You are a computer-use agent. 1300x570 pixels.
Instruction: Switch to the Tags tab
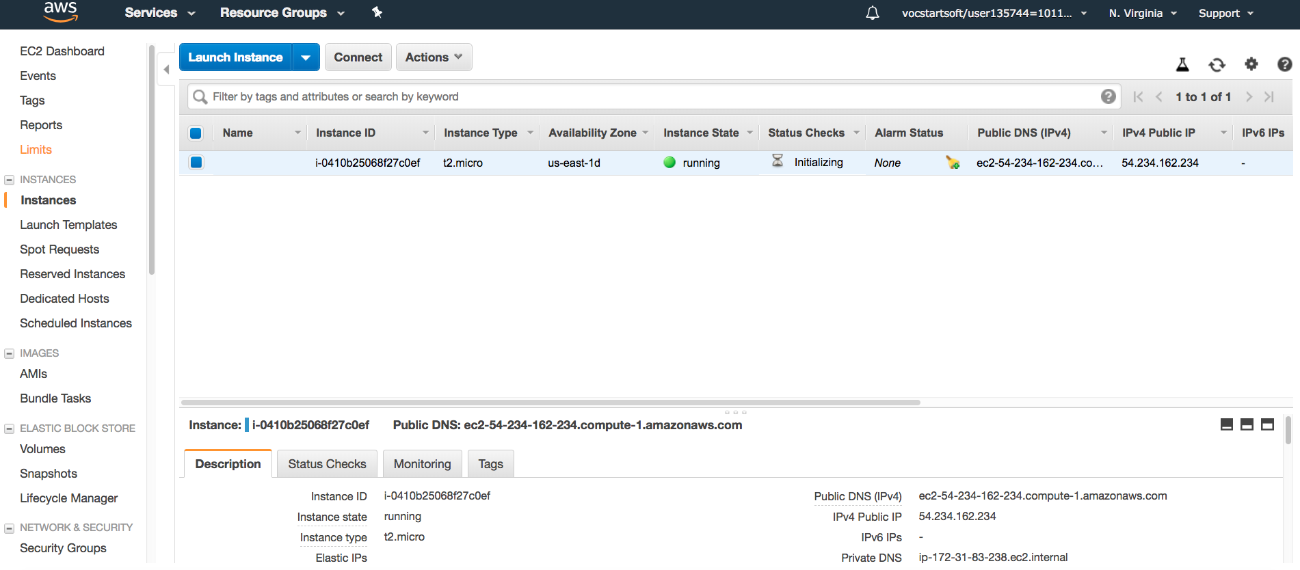click(x=490, y=463)
